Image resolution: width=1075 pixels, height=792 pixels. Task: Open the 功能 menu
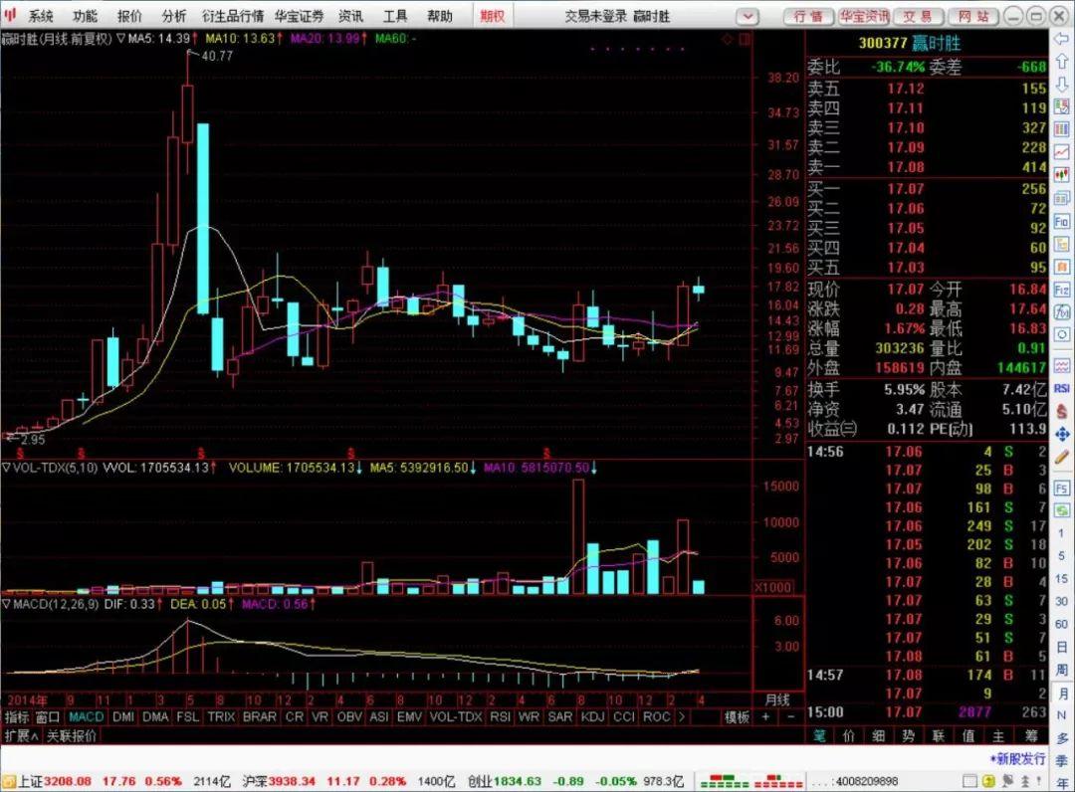pyautogui.click(x=85, y=16)
